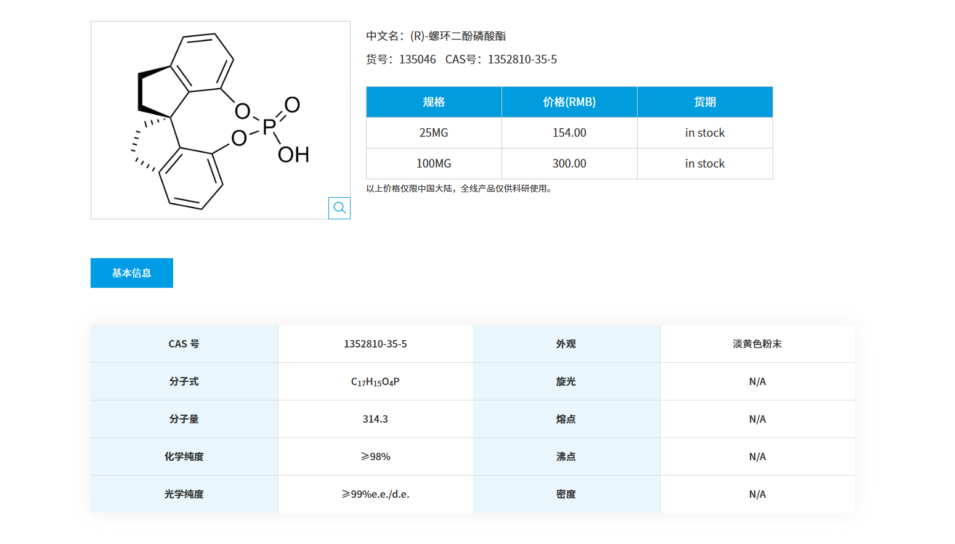Click the 分子式 C17H15O4P value

[x=375, y=381]
